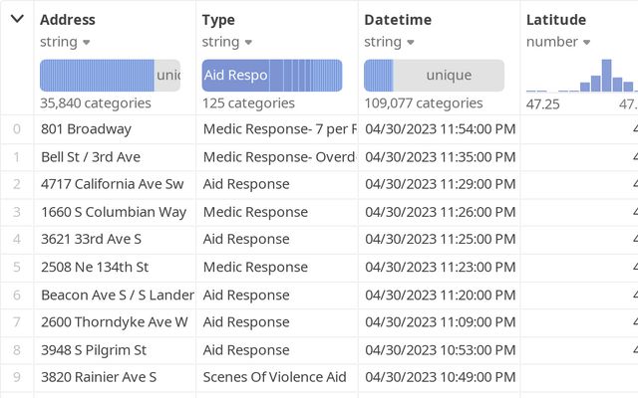The width and height of the screenshot is (638, 398).
Task: Click the gray 'unique' bar in Datetime summary
Action: click(449, 76)
